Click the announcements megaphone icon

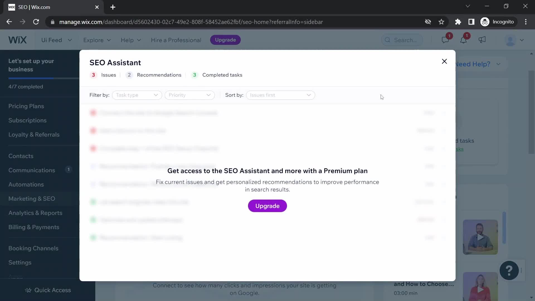click(482, 40)
